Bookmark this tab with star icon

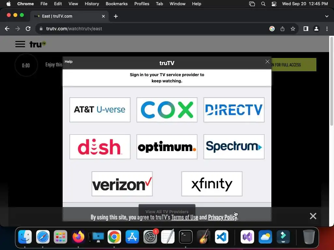[x=293, y=29]
